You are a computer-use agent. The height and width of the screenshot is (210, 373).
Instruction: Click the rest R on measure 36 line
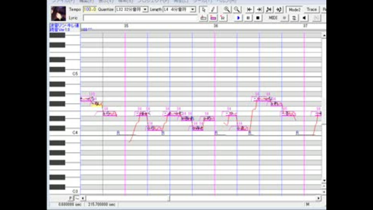pyautogui.click(x=216, y=133)
